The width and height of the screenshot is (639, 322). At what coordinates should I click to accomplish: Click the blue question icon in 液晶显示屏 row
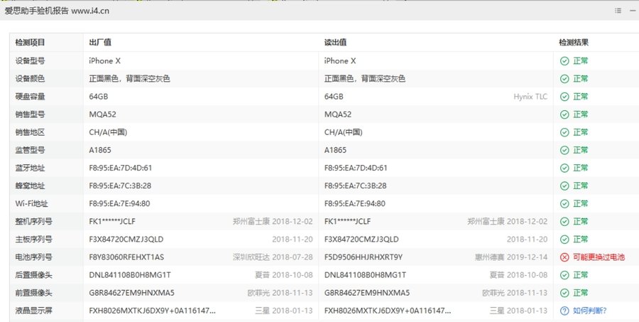(564, 311)
